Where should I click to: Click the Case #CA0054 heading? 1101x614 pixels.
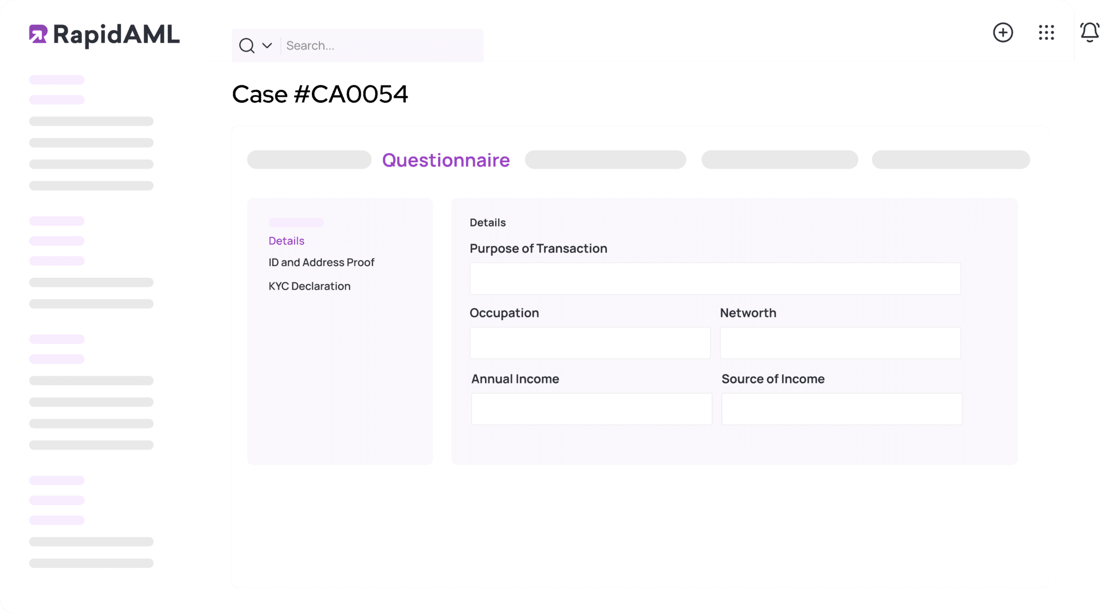[x=320, y=95]
